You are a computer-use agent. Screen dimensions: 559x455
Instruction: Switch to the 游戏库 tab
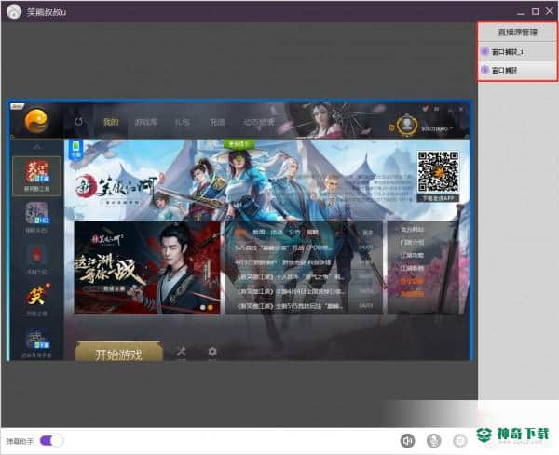(x=145, y=122)
